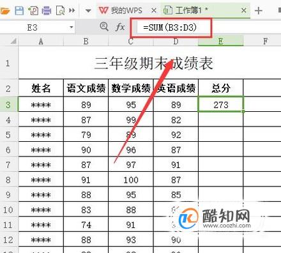Screen dimensions: 281x253
Task: Close the 工作簿1 tab
Action: click(x=244, y=10)
